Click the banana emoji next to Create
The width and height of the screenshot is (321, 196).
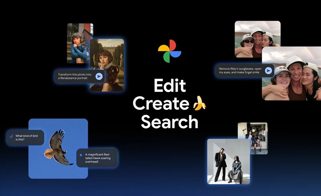pos(199,103)
